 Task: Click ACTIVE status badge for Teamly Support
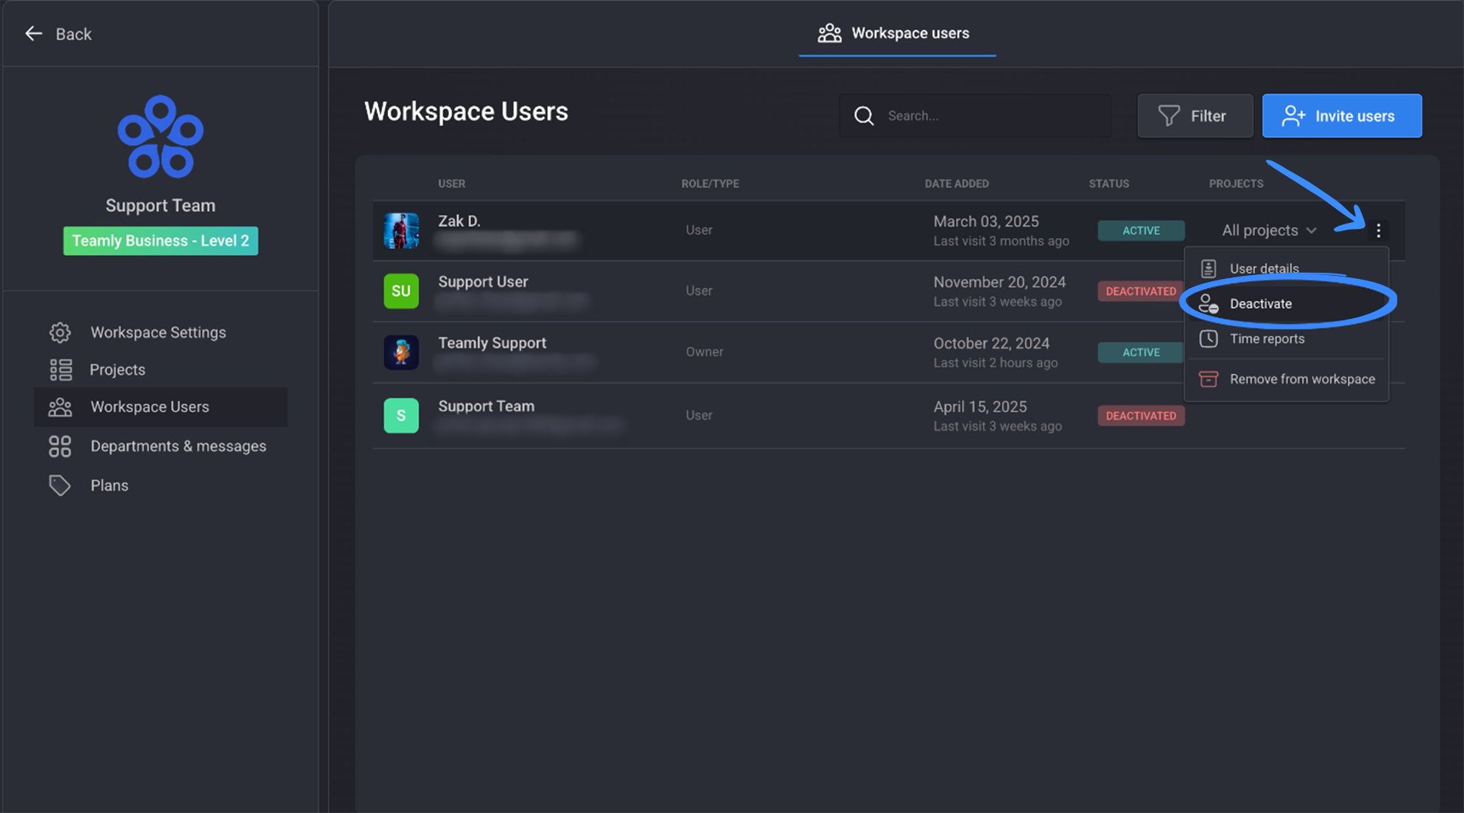(1140, 352)
